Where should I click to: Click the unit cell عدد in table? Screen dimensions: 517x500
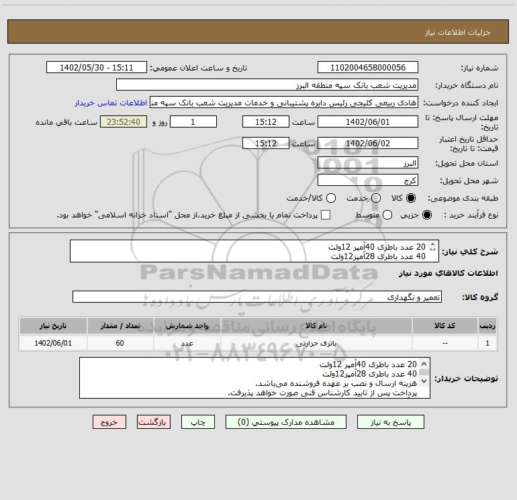[187, 343]
